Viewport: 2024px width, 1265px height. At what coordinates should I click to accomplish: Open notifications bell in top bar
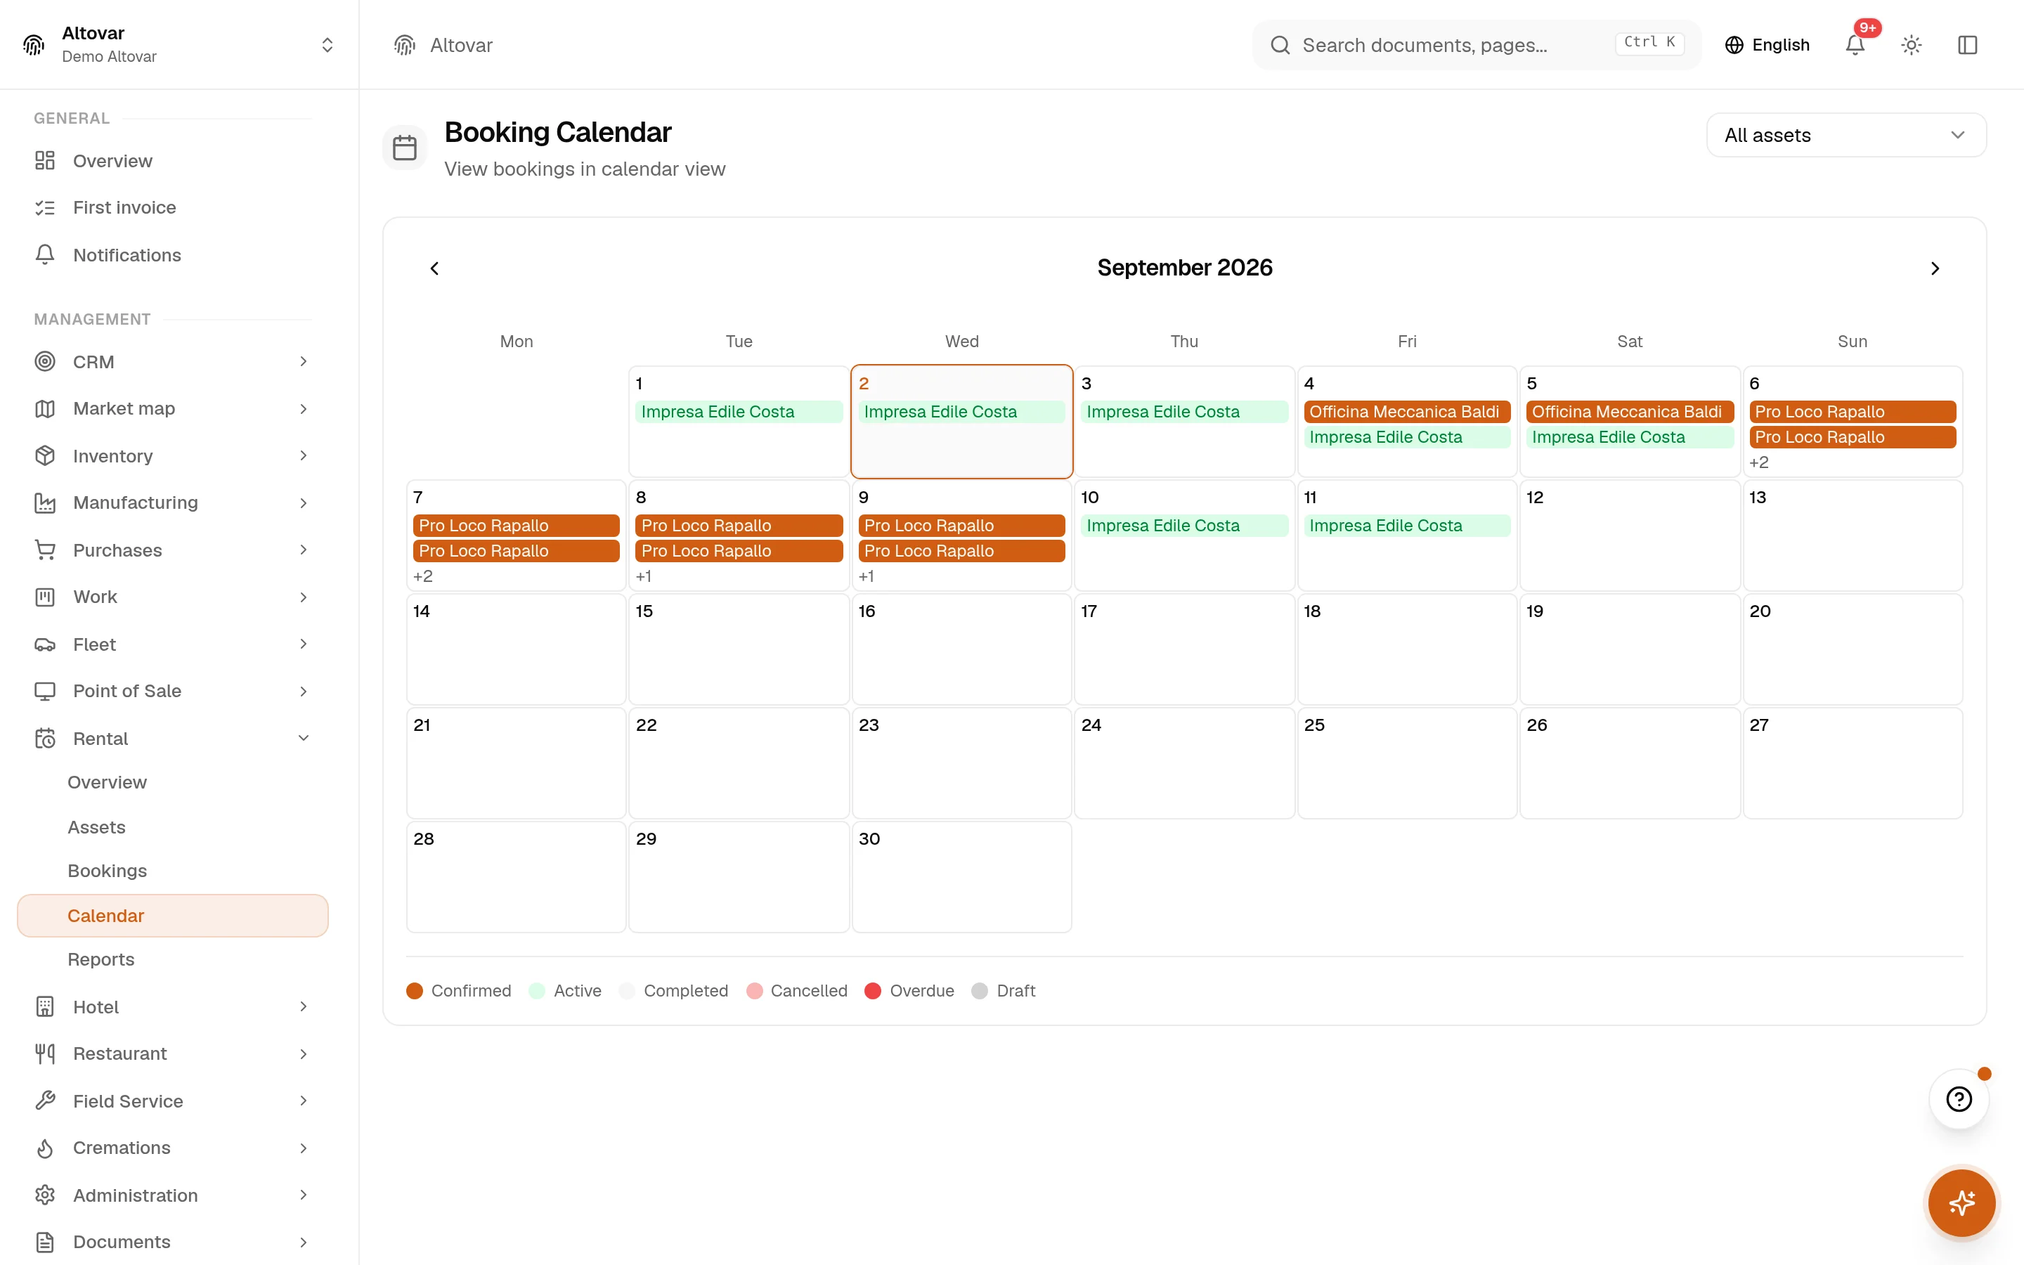click(1854, 44)
